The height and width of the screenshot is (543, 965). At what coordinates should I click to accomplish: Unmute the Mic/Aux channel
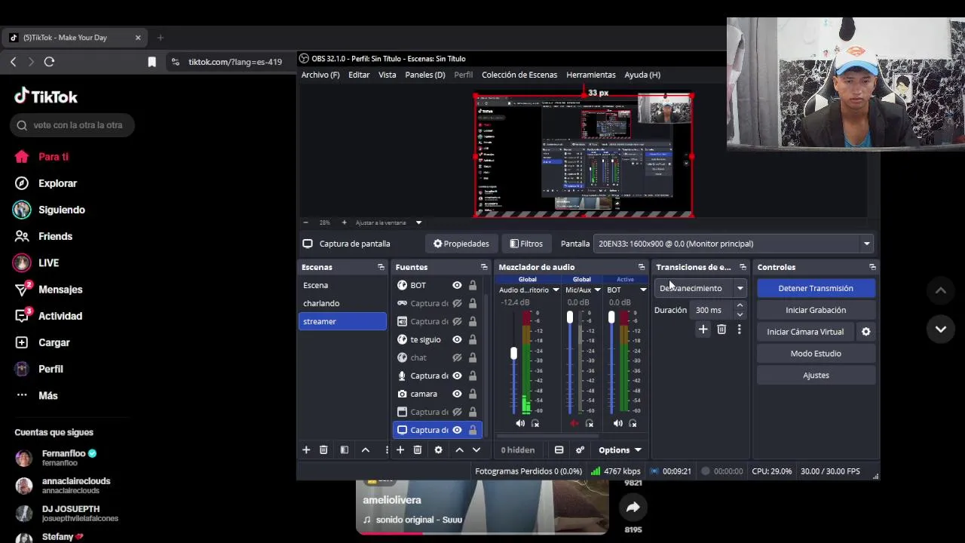(574, 424)
